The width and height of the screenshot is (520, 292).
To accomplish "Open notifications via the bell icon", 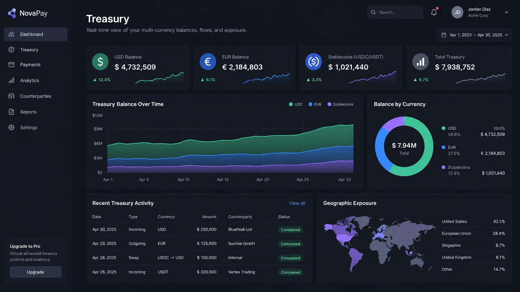I will pyautogui.click(x=434, y=12).
